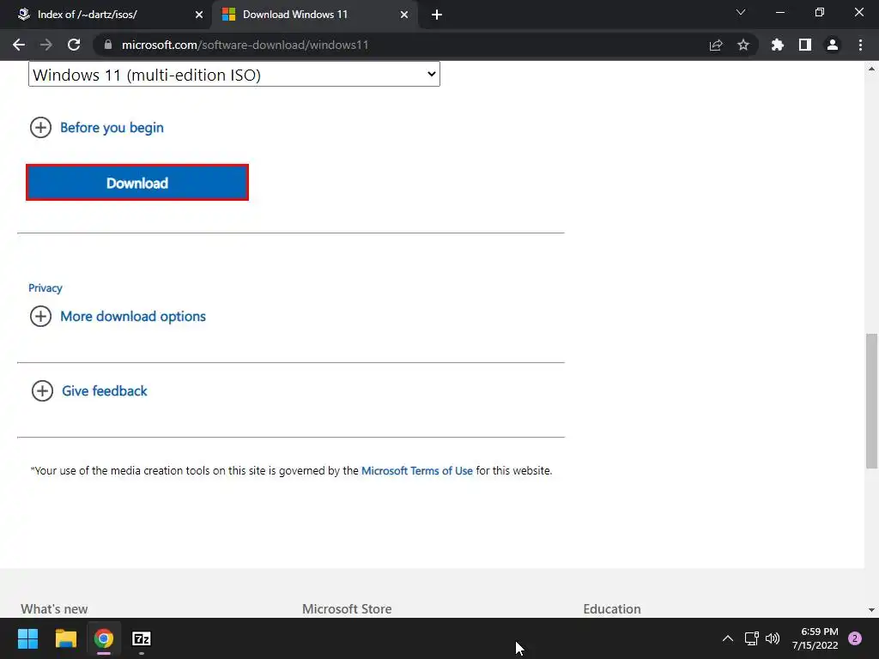
Task: Expand the 'Before you begin' plus icon
Action: click(40, 127)
